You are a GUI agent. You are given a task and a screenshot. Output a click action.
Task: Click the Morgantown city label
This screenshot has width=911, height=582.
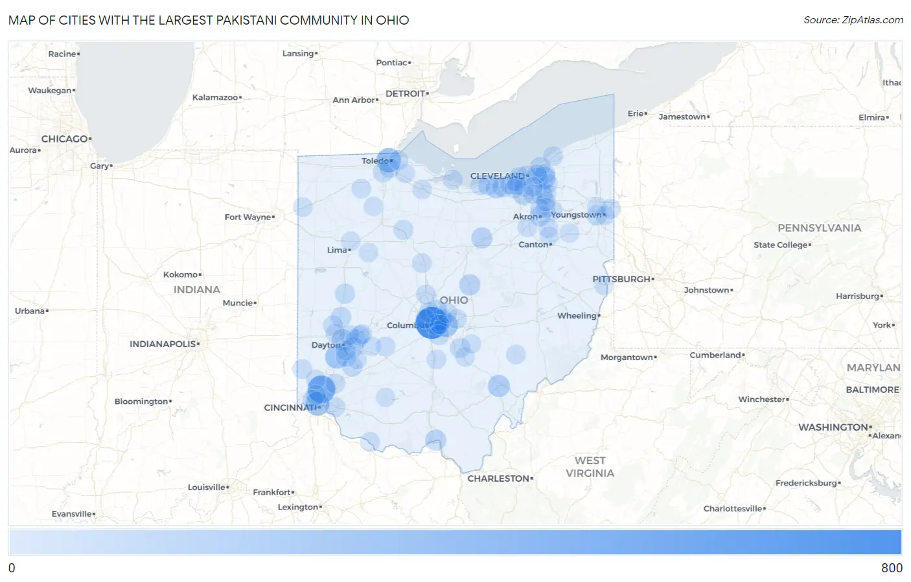pos(627,357)
